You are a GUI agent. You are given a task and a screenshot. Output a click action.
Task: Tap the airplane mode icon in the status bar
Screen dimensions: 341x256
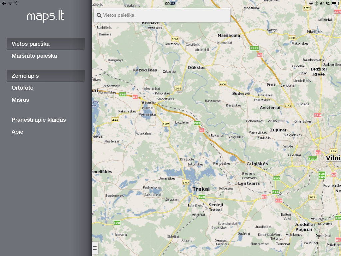point(4,3)
